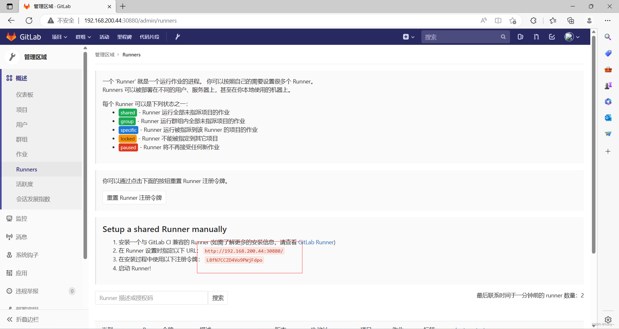Open 用户 in the admin sidebar
Image resolution: width=619 pixels, height=329 pixels.
click(22, 125)
